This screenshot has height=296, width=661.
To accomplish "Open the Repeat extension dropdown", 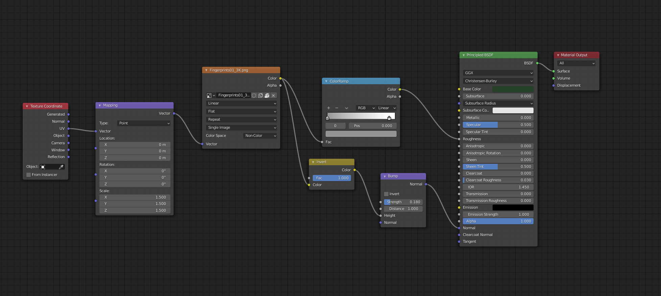I will click(241, 119).
